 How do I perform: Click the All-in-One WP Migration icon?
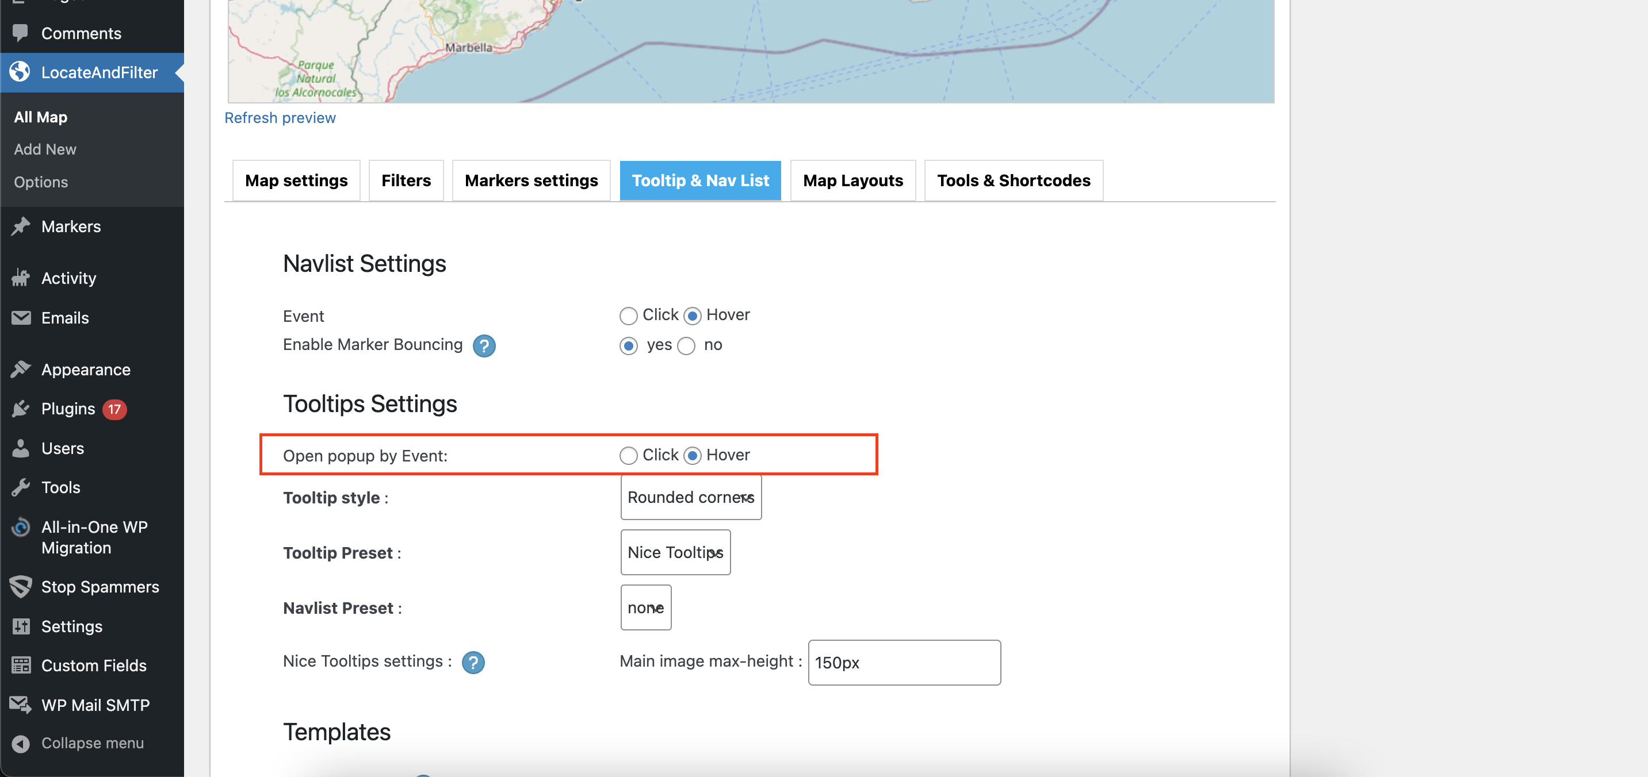coord(21,528)
